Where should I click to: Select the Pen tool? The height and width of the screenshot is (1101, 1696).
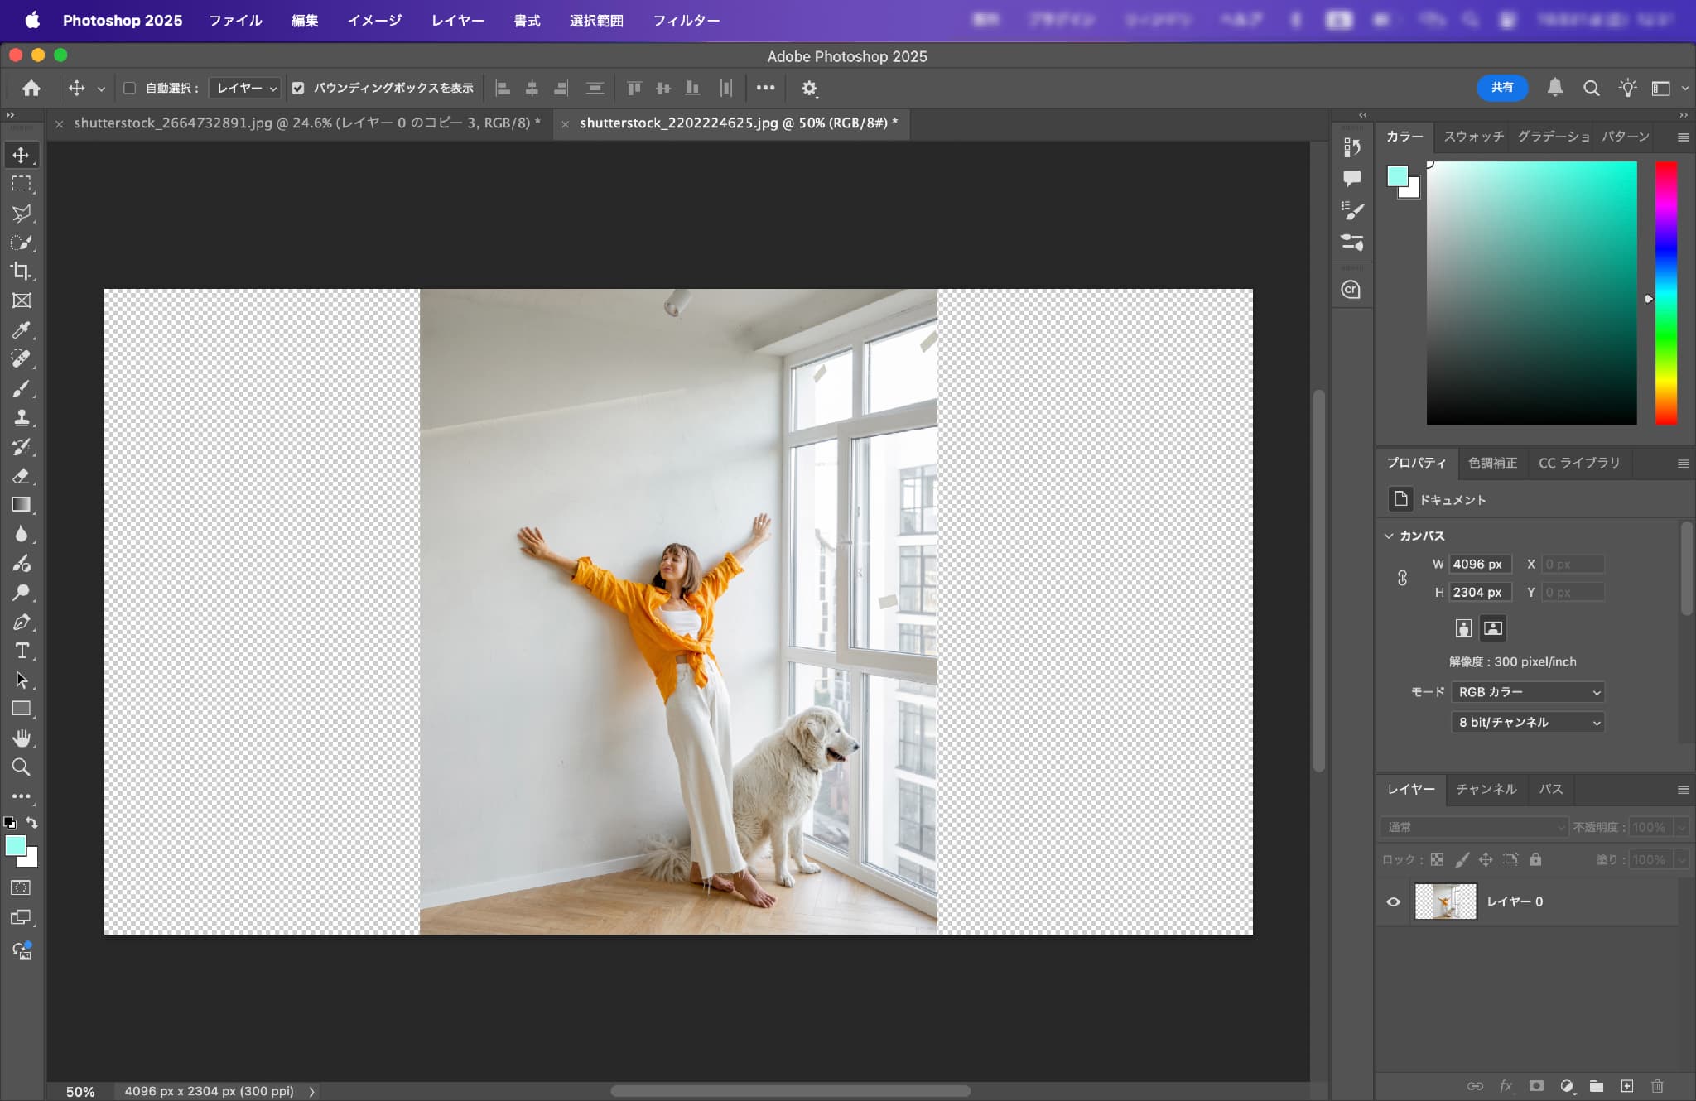pos(22,622)
